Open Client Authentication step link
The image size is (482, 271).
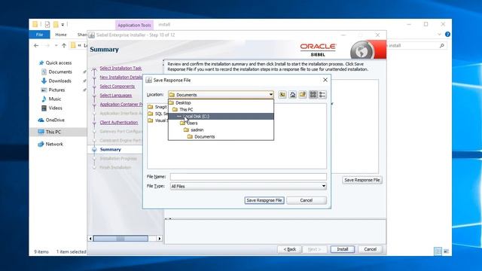tap(119, 122)
